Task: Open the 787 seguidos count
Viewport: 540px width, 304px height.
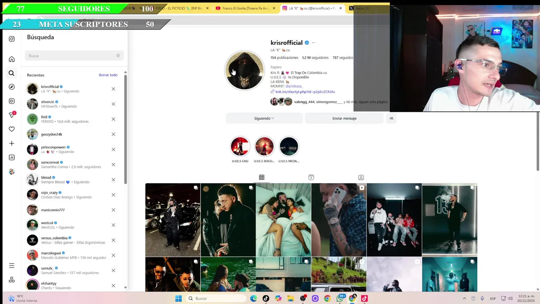Action: [x=343, y=57]
